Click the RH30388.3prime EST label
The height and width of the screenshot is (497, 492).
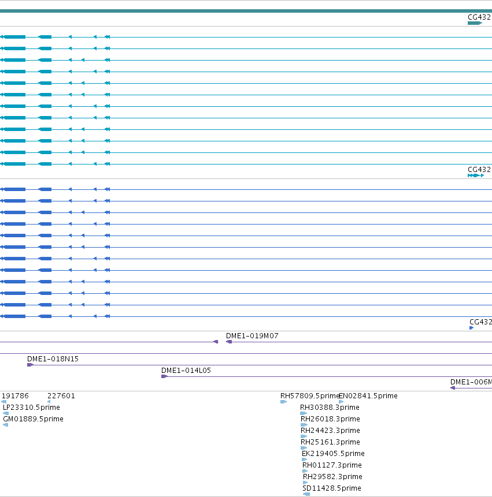pyautogui.click(x=330, y=408)
